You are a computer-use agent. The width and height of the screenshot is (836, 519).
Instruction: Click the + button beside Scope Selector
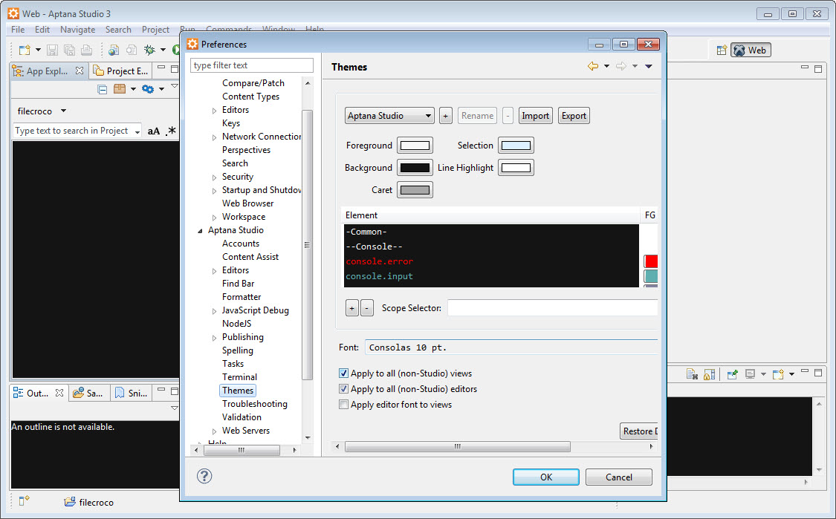coord(352,308)
